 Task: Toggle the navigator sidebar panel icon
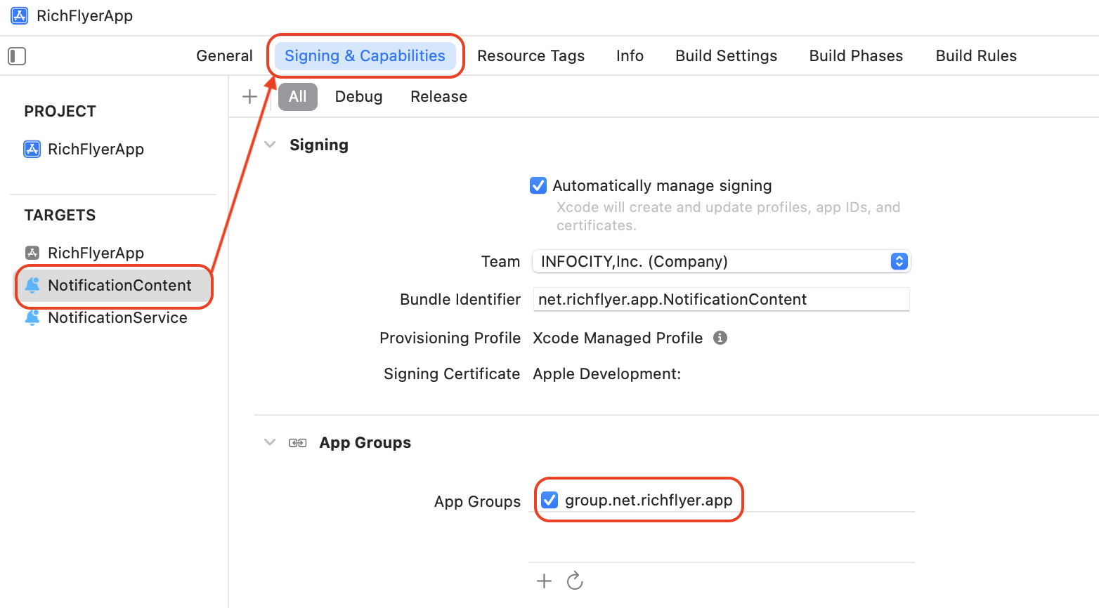tap(17, 56)
